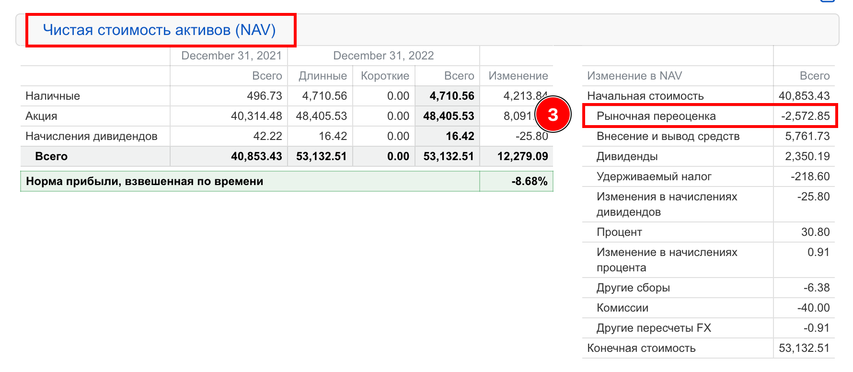Viewport: 853px width, 372px height.
Task: Select the 53,132.51 ending value in NAV change
Action: pyautogui.click(x=804, y=348)
